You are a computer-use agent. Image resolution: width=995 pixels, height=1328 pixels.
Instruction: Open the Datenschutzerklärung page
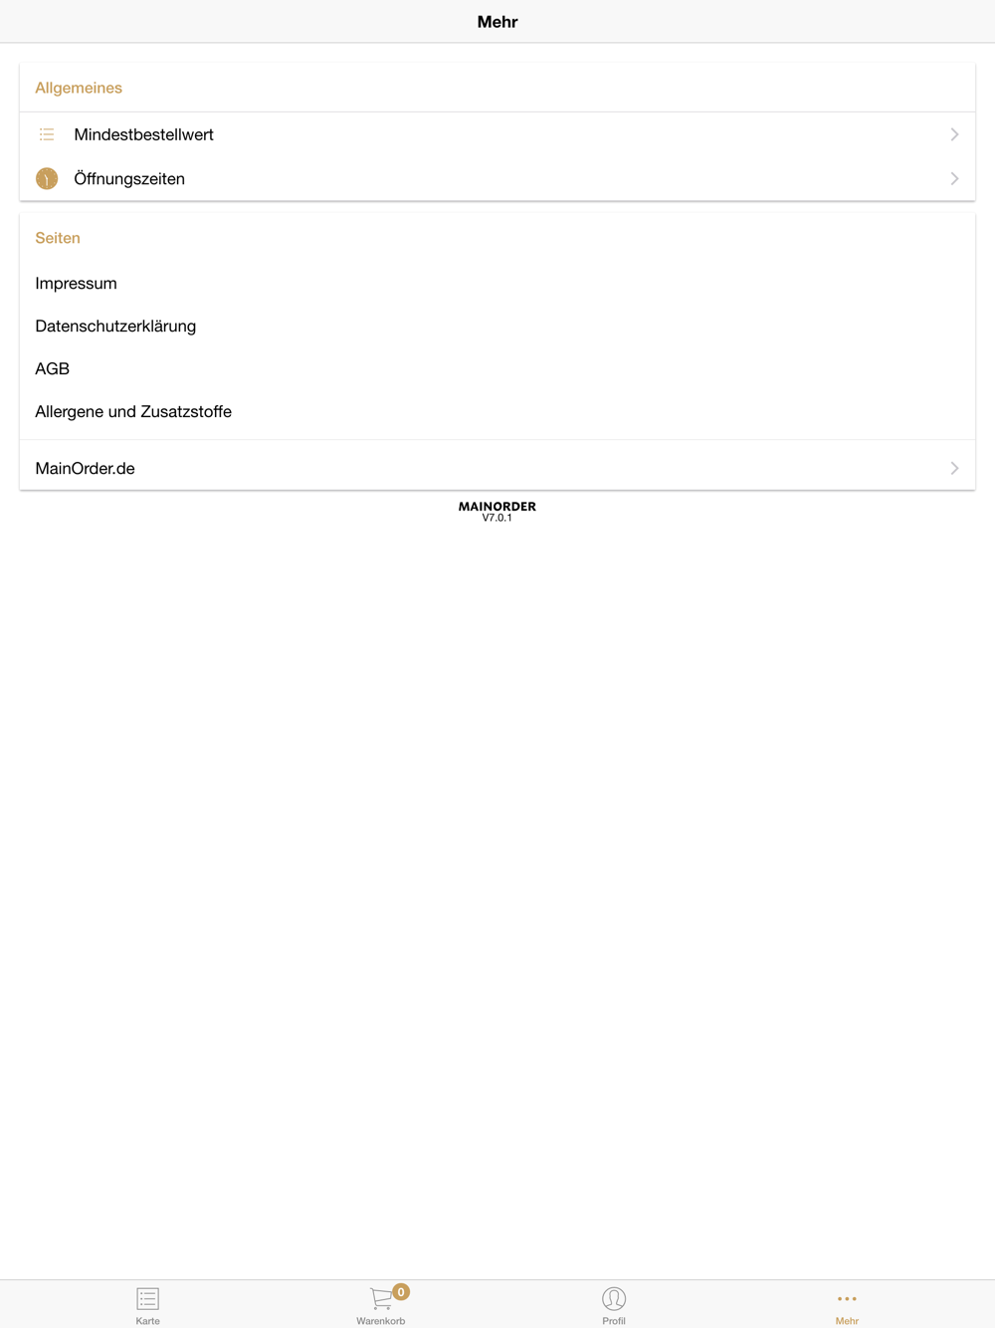tap(115, 326)
